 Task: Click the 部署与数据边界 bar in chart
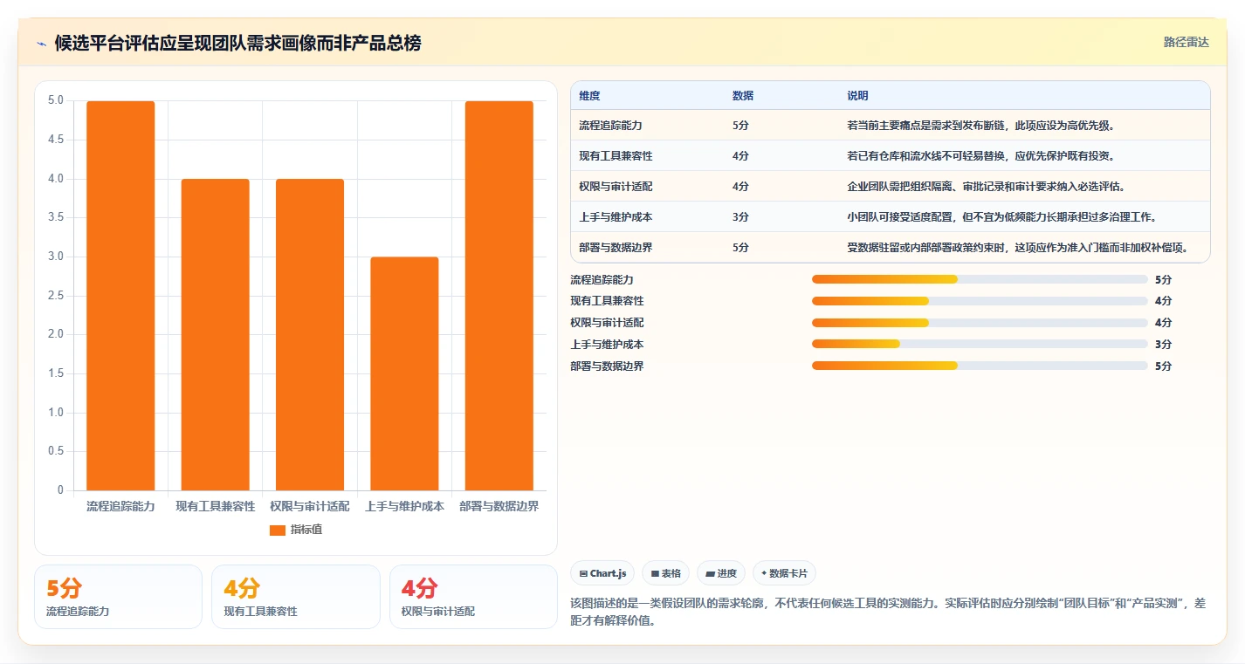pyautogui.click(x=499, y=296)
